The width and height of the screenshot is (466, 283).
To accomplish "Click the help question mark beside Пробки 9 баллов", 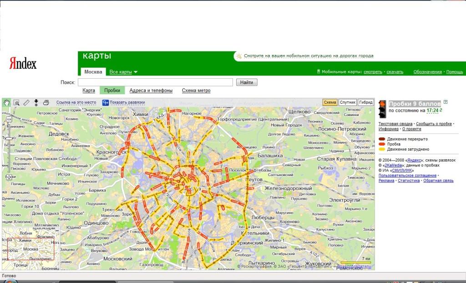I will [x=445, y=101].
